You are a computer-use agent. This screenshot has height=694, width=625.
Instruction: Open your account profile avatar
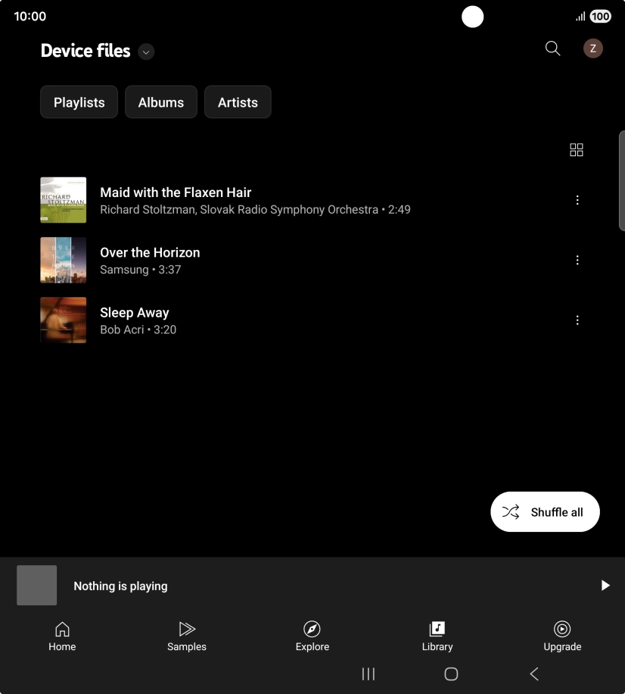point(592,48)
